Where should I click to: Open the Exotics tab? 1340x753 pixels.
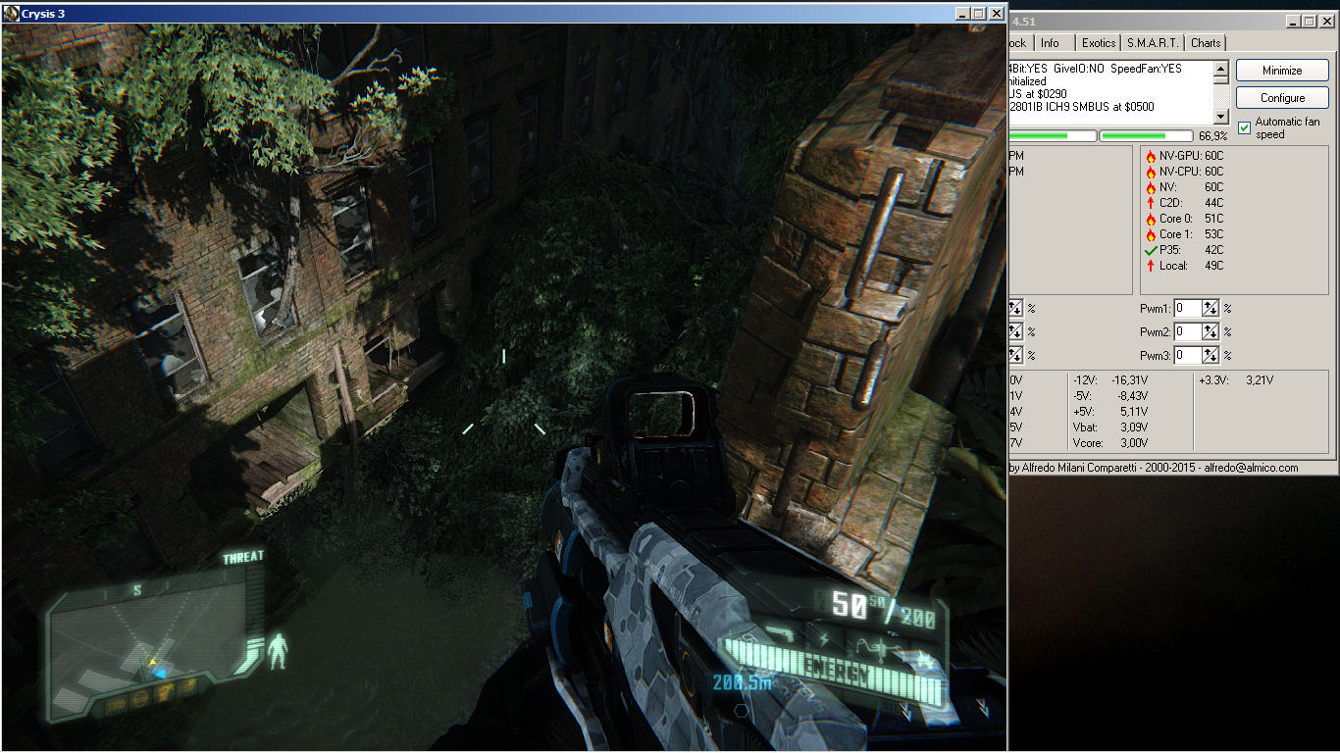point(1099,43)
